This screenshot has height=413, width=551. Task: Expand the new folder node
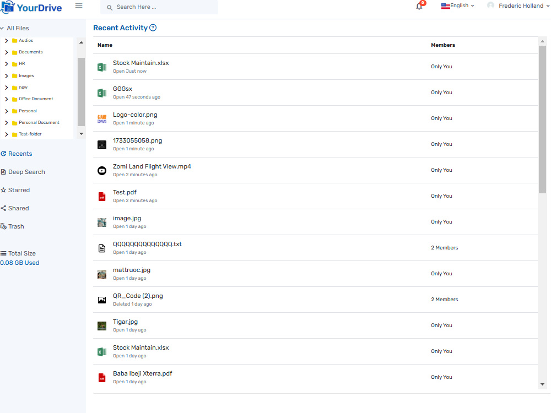6,88
